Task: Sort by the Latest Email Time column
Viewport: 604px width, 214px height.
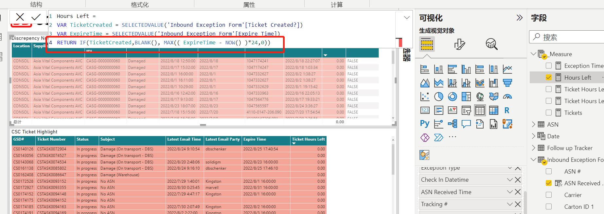Action: (184, 141)
